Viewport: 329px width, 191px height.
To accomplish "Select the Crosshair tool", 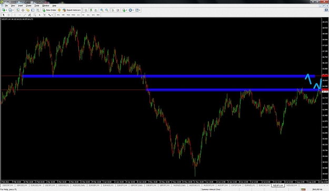I will [x=8, y=15].
